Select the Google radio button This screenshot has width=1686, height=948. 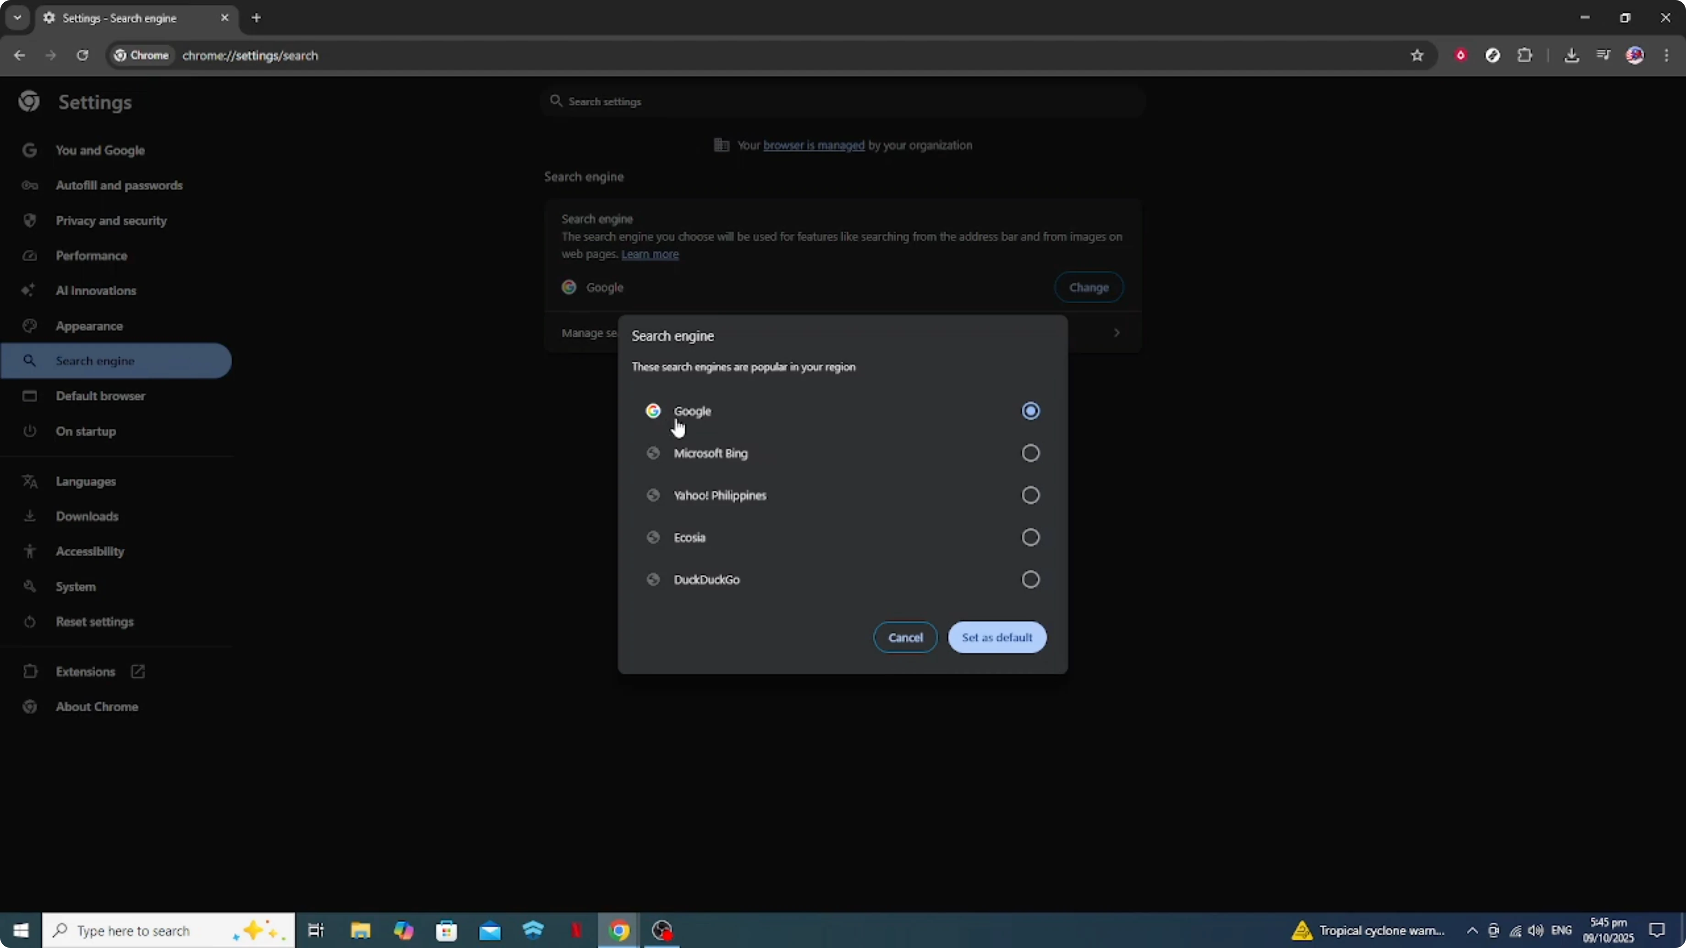[1030, 411]
